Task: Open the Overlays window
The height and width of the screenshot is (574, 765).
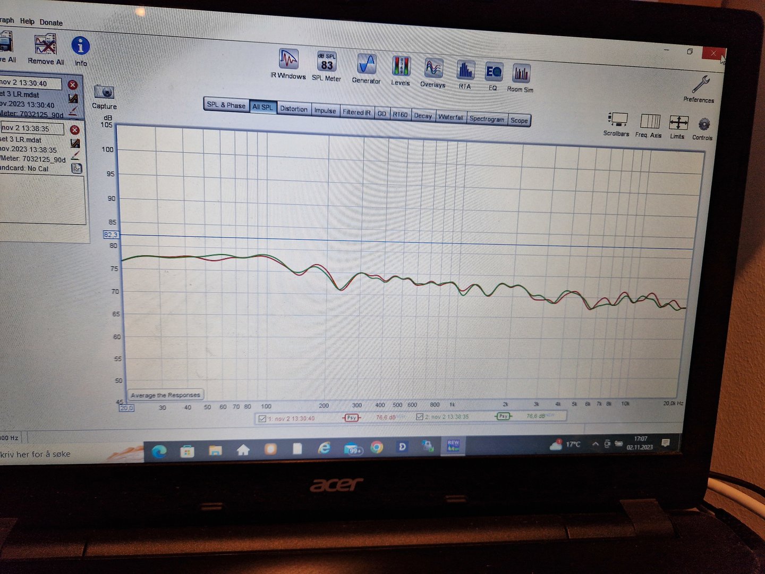Action: pyautogui.click(x=433, y=73)
